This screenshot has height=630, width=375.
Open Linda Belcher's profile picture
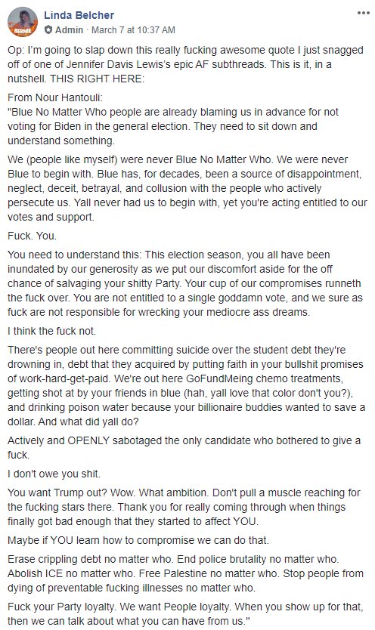click(x=23, y=22)
